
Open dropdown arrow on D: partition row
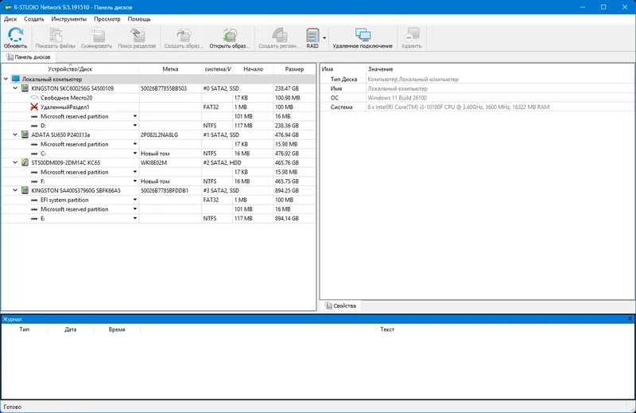pos(135,126)
